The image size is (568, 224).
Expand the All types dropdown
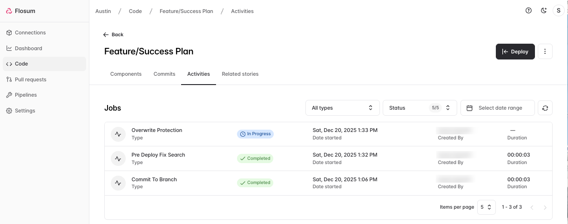[x=342, y=108]
